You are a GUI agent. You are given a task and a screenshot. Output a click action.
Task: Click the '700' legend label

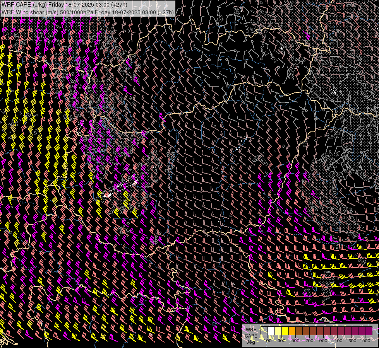309,341
